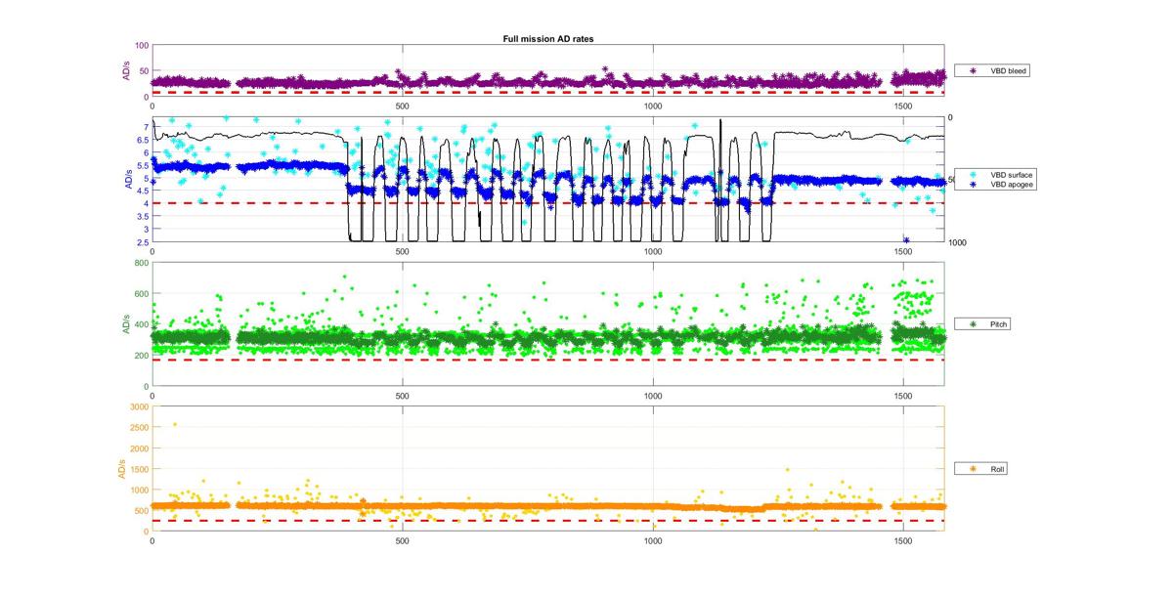Image resolution: width=1173 pixels, height=597 pixels.
Task: Click the '2500' y-axis tick label
Action: click(139, 427)
